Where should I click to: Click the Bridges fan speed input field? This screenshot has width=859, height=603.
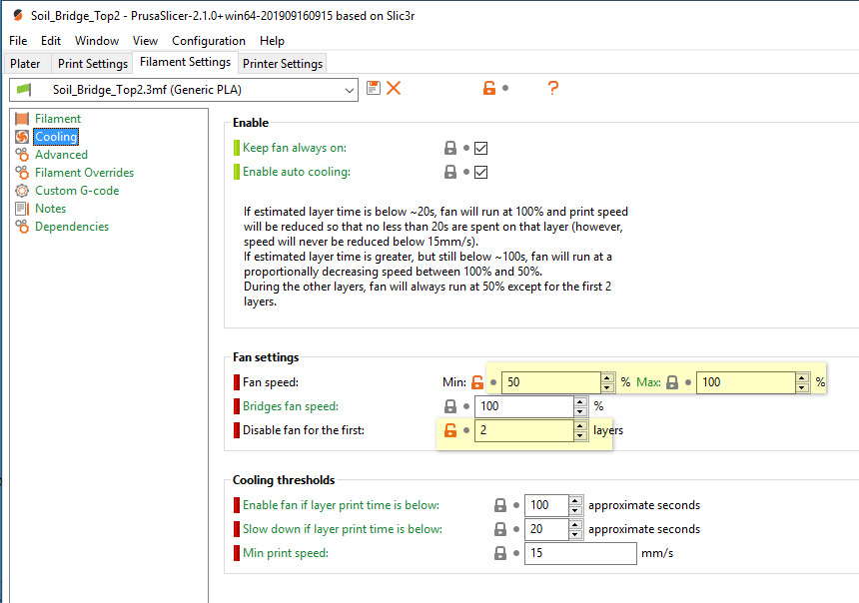[x=524, y=406]
